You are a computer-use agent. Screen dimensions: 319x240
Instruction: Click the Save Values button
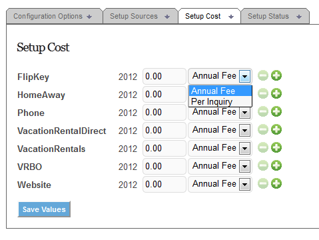tap(44, 209)
